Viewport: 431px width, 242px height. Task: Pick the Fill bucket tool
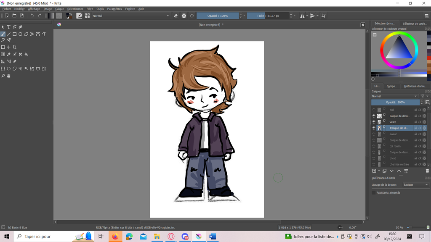click(26, 54)
